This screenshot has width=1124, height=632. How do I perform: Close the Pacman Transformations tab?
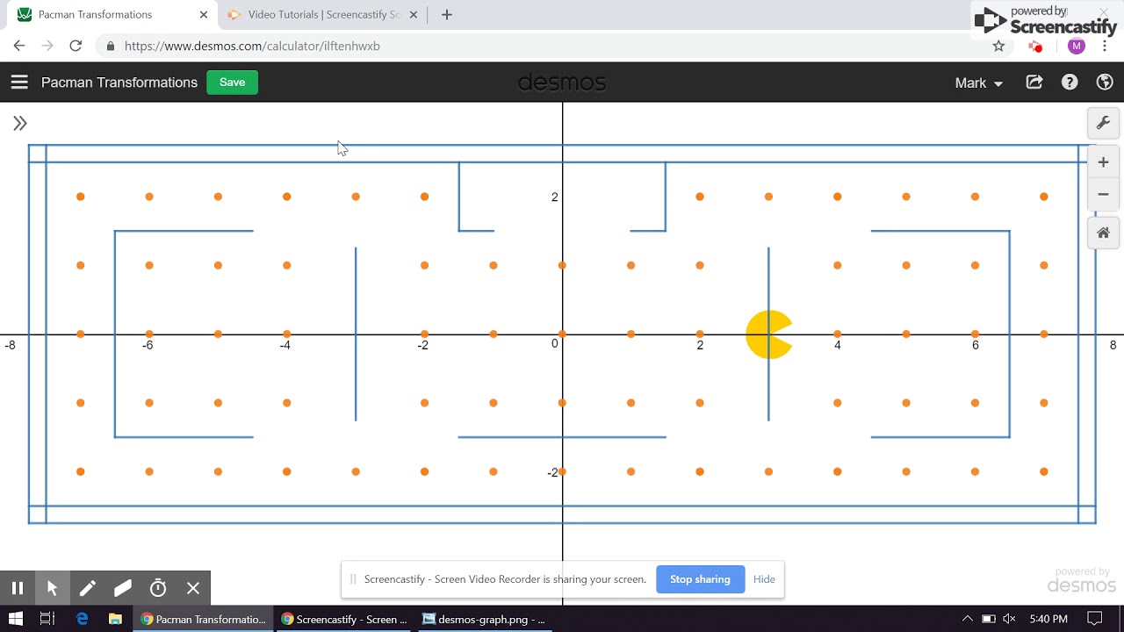point(204,15)
